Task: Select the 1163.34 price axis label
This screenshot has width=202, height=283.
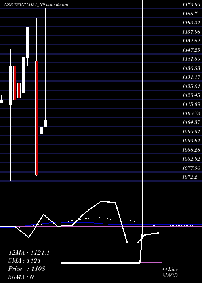Action: coord(191,23)
